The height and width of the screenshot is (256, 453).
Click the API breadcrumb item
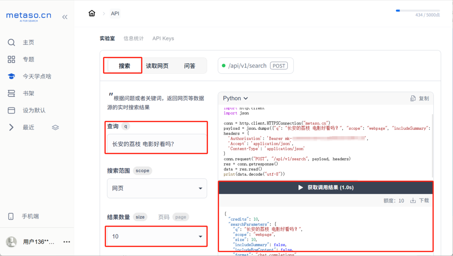115,13
